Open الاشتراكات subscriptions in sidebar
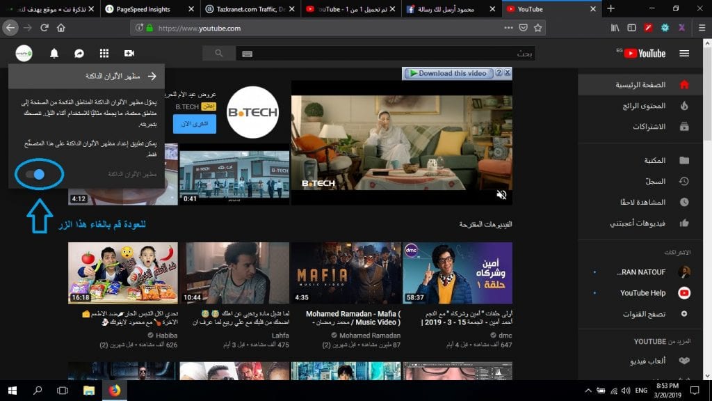This screenshot has height=401, width=712. [x=640, y=127]
